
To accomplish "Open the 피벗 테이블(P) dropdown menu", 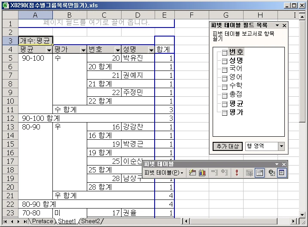I will coord(164,173).
